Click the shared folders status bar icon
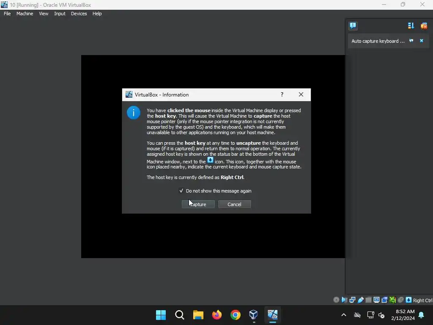Viewport: 433px width, 325px height. click(368, 300)
